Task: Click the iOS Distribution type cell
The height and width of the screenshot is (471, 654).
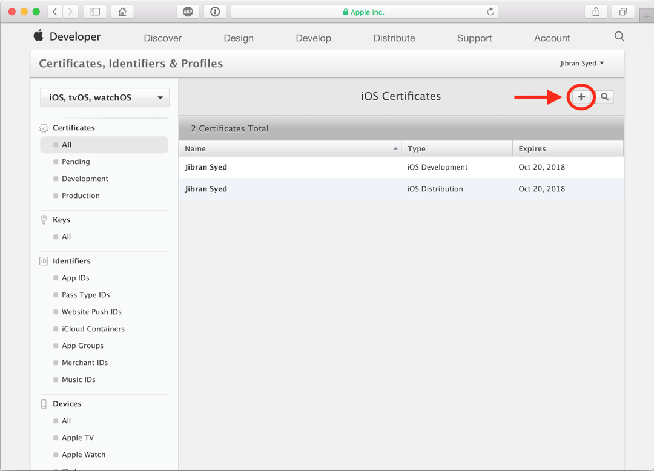Action: tap(435, 189)
